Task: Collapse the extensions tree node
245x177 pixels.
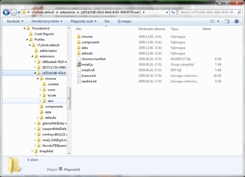Action: coord(32,56)
